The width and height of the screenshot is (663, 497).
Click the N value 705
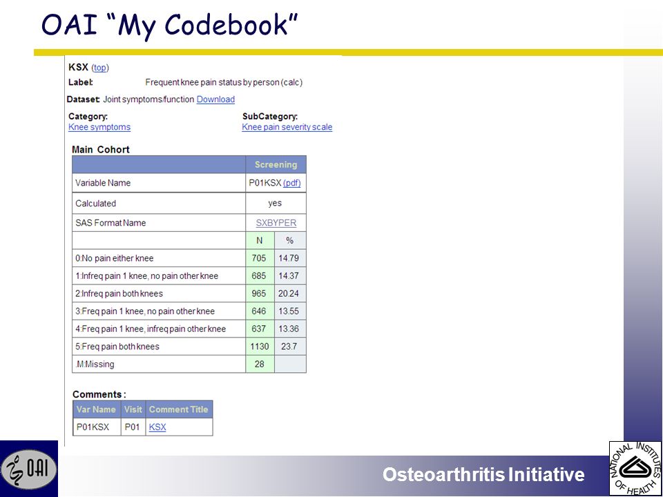(x=259, y=258)
